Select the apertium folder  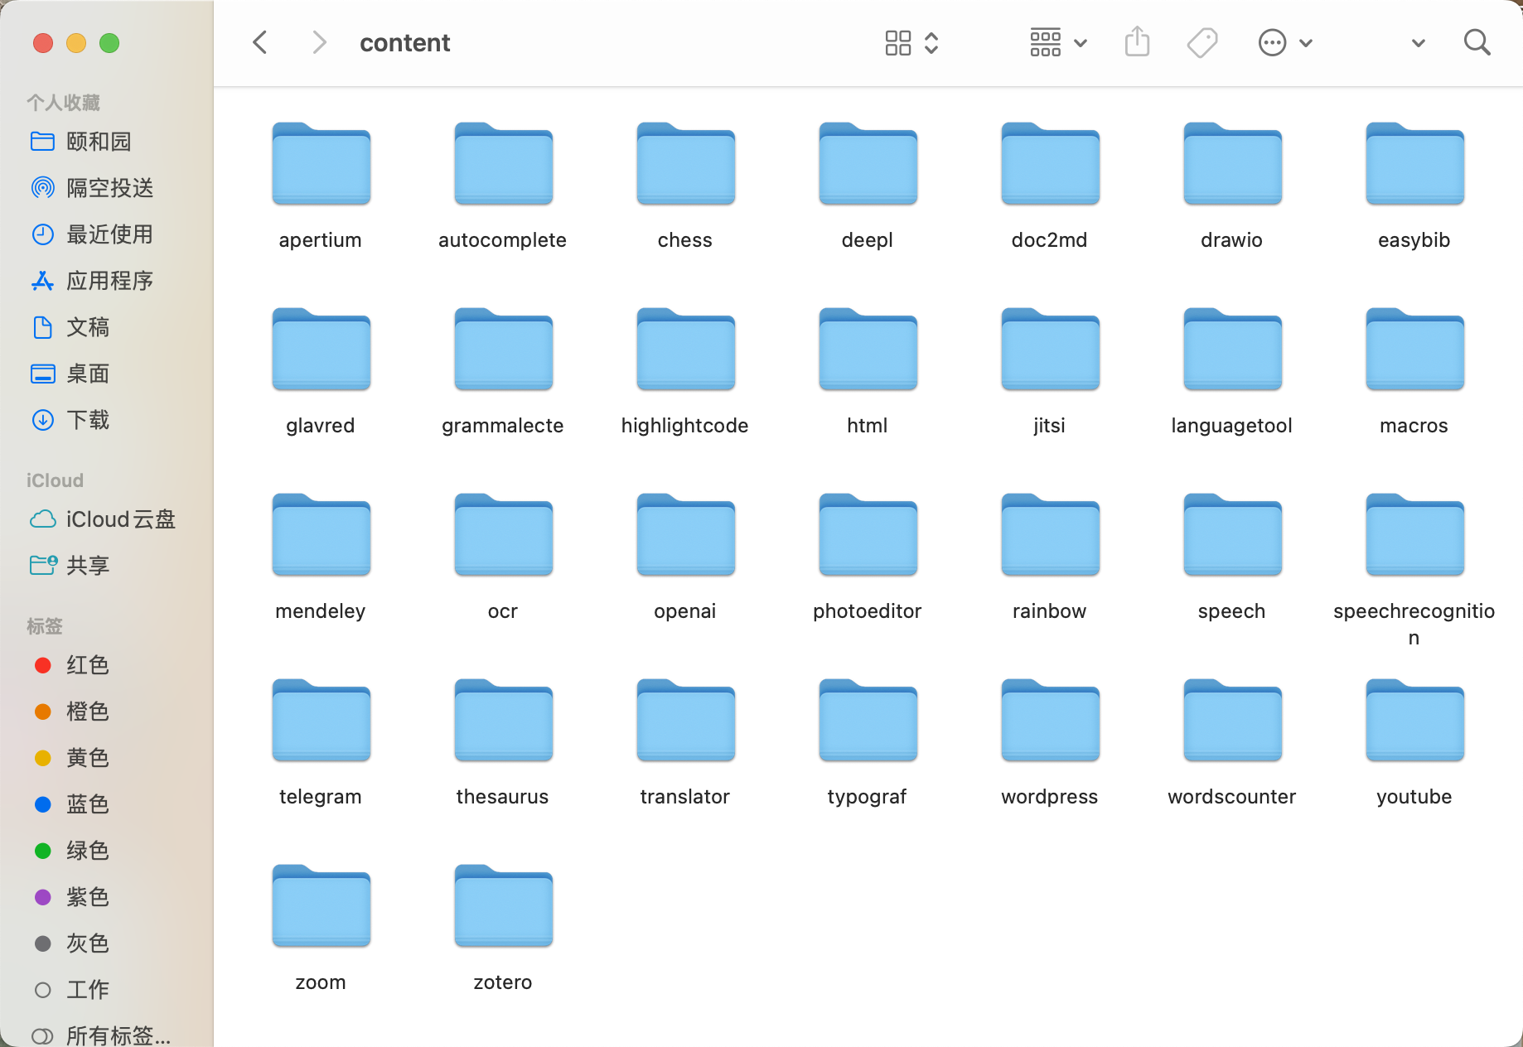point(321,164)
